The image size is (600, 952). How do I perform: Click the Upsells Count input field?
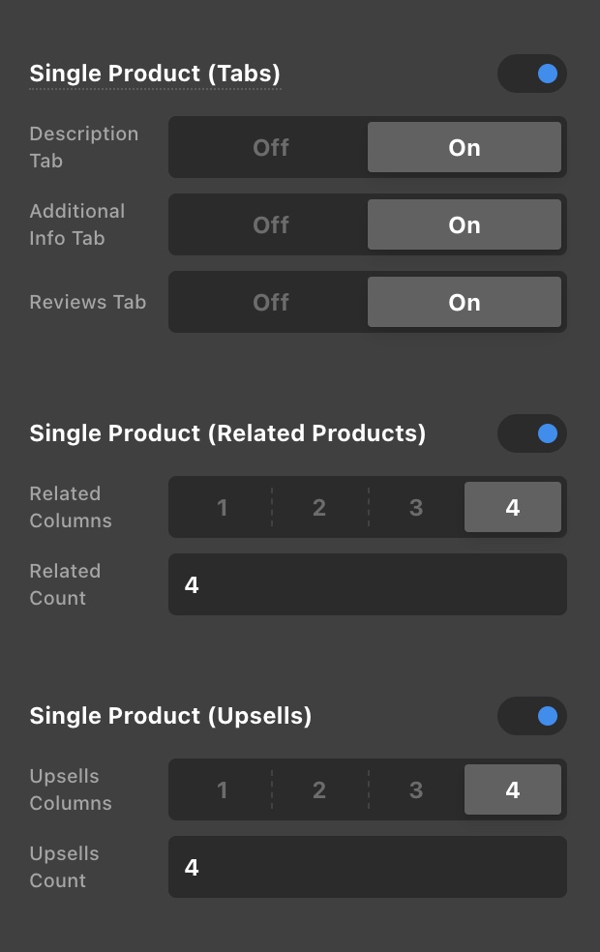[x=368, y=867]
